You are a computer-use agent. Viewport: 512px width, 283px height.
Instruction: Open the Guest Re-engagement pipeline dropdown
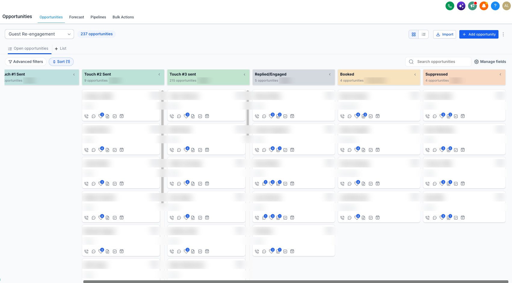click(x=39, y=34)
